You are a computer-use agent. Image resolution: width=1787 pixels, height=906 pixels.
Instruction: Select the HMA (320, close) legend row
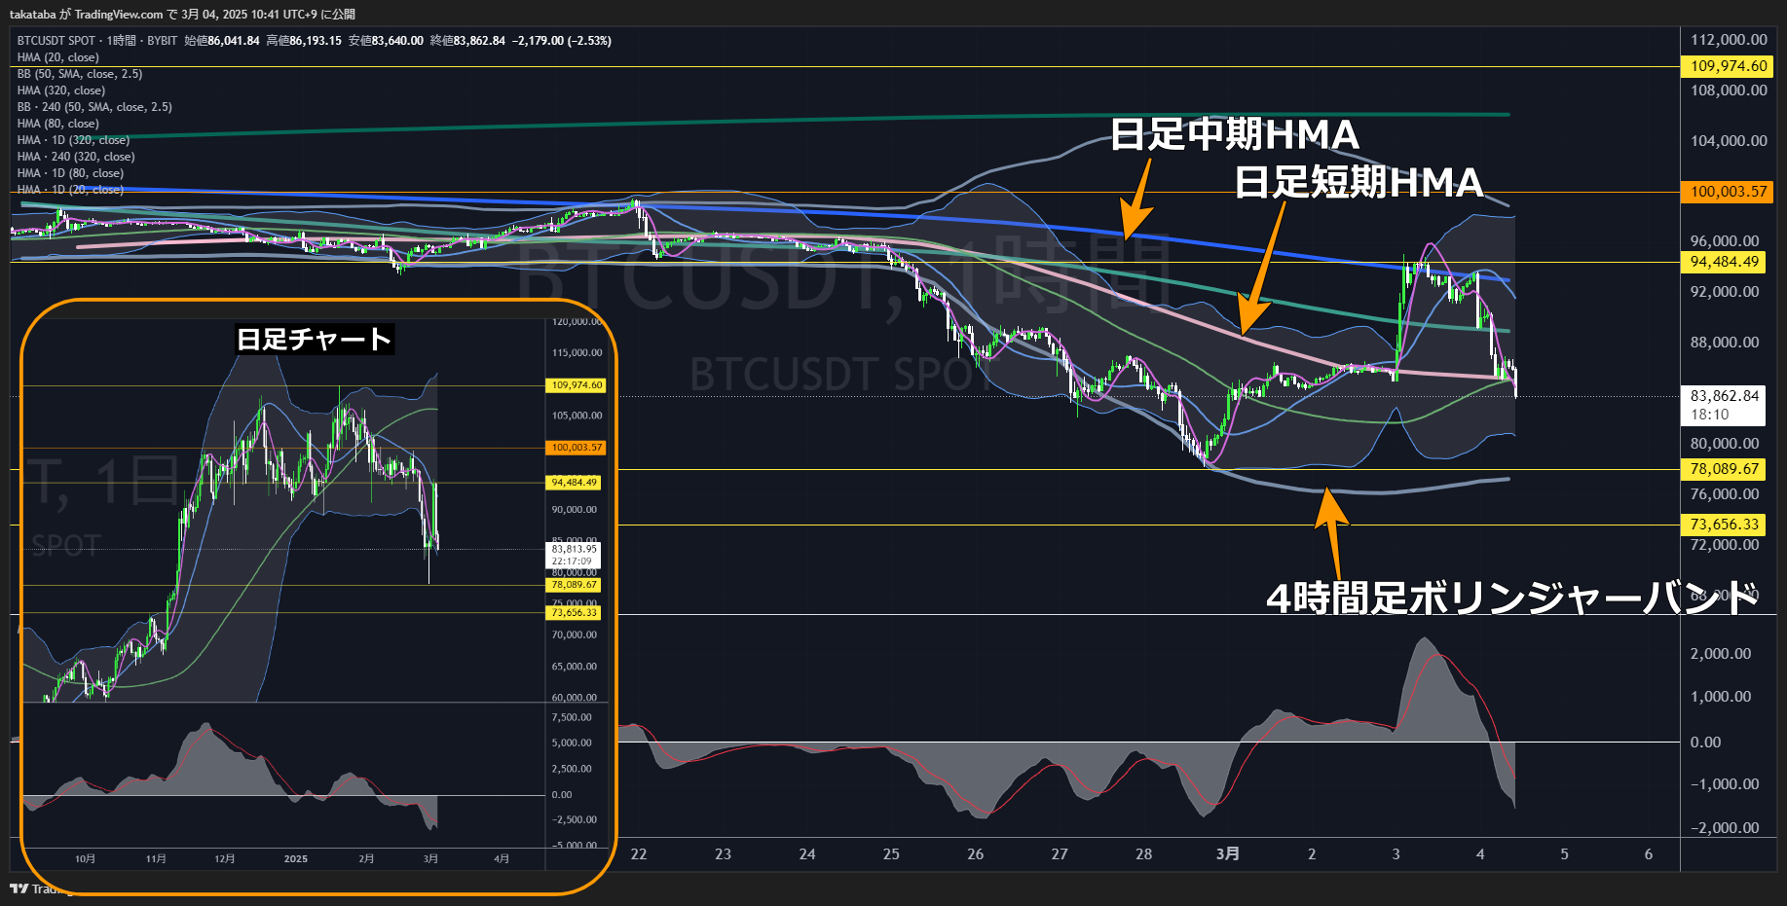(61, 91)
